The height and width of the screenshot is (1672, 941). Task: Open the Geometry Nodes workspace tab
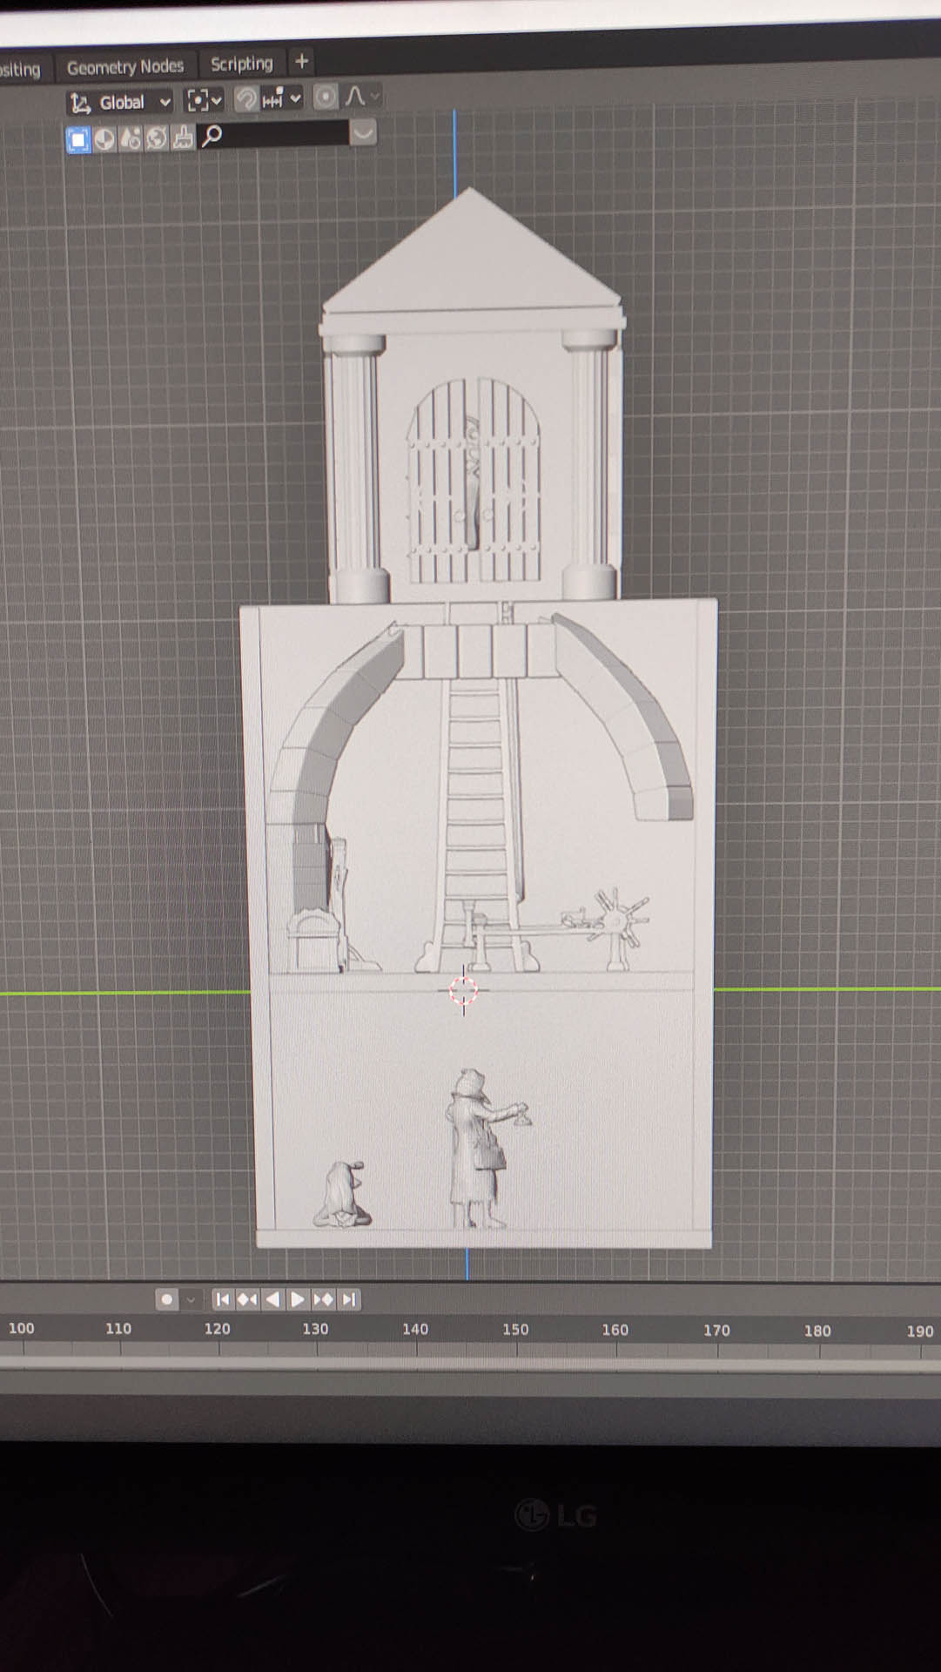coord(124,67)
